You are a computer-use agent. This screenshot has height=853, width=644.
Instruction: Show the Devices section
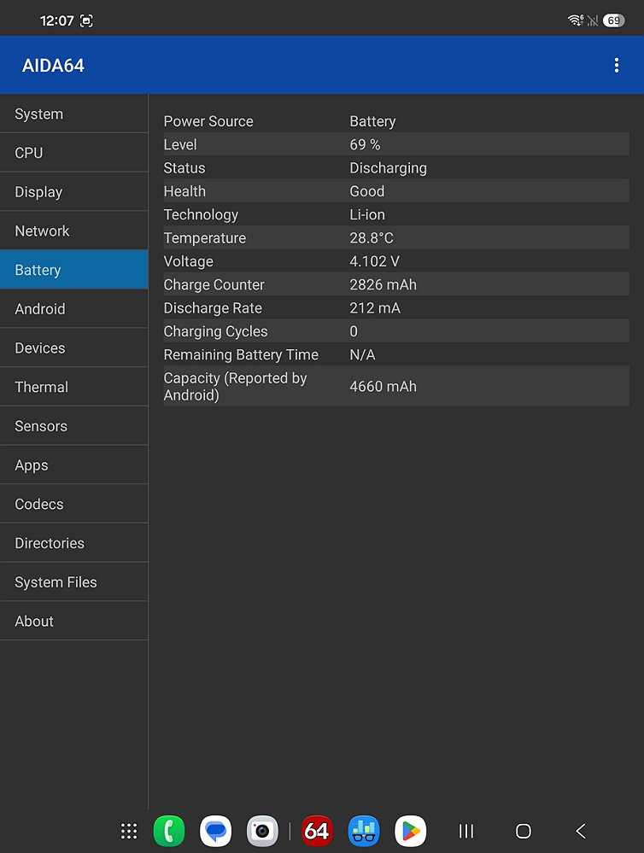74,348
